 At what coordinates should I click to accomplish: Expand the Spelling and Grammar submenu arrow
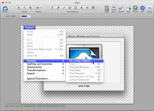point(63,64)
